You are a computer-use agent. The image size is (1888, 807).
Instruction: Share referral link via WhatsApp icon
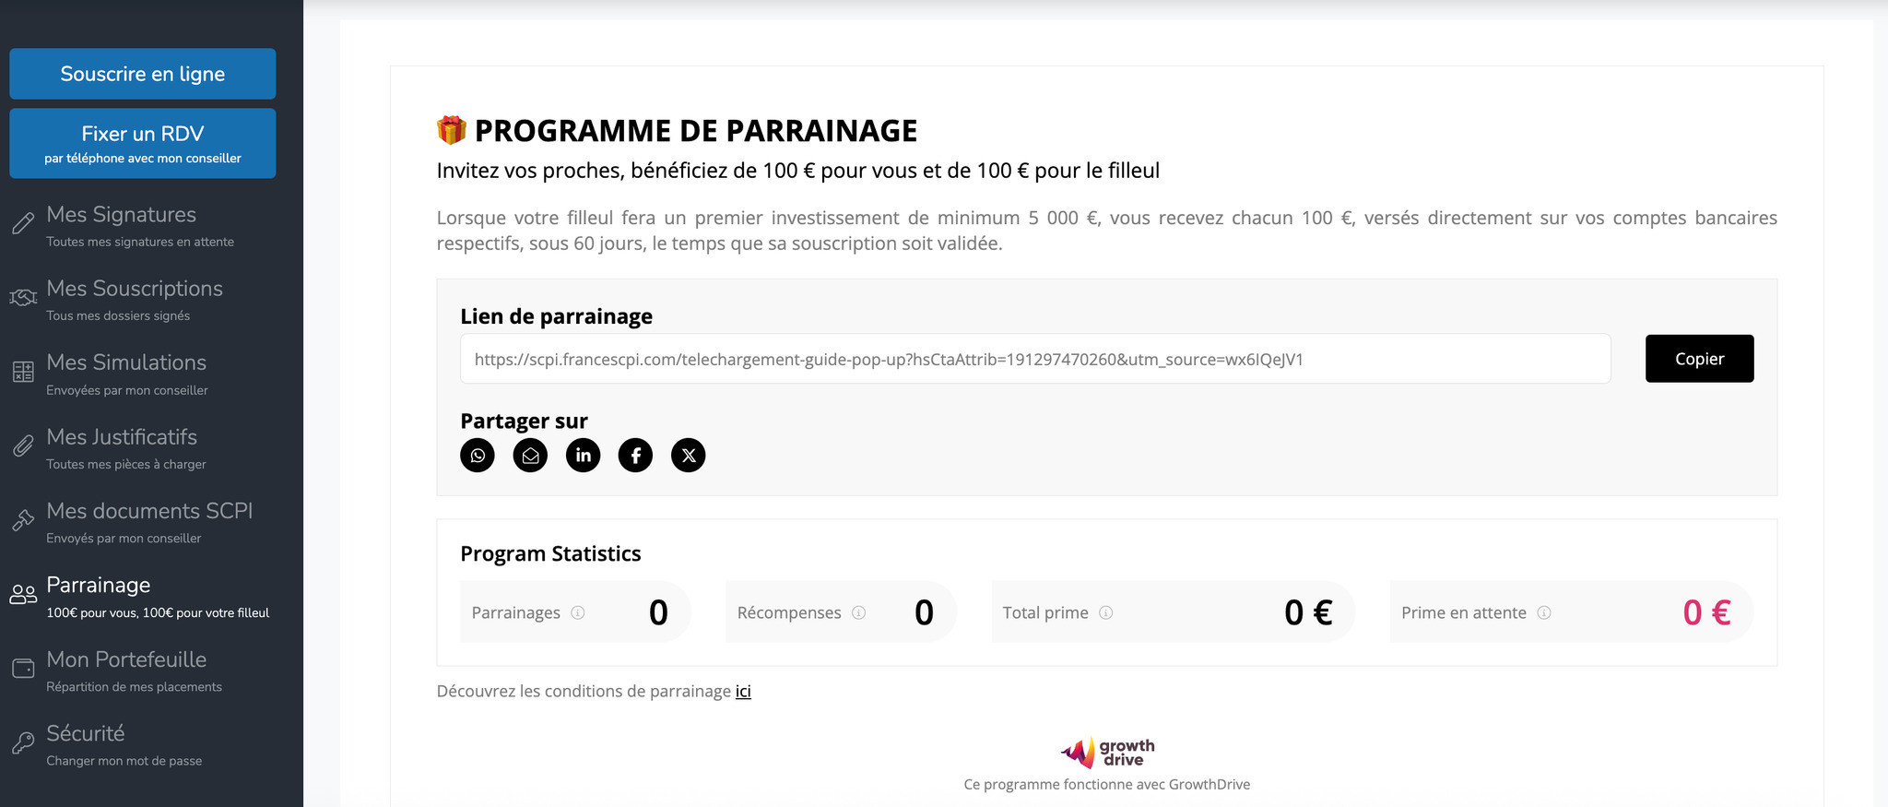coord(478,456)
